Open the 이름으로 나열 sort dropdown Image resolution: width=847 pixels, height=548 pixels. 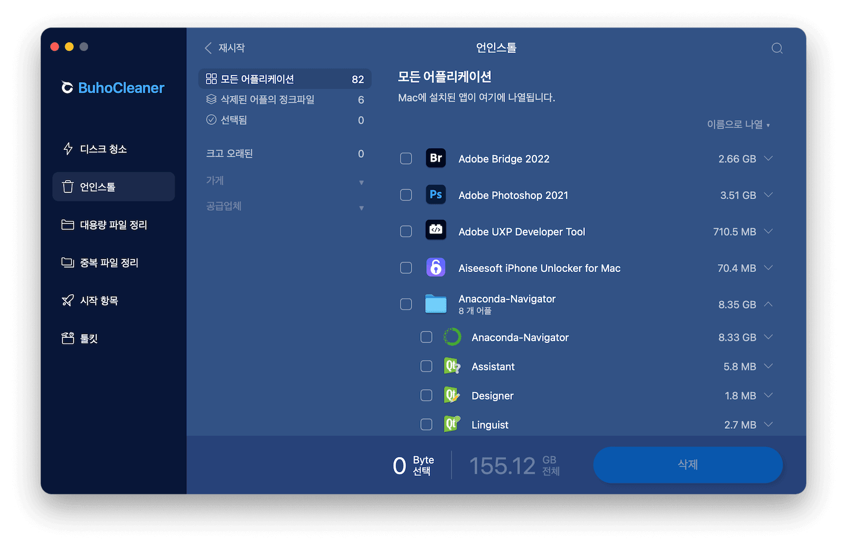737,124
